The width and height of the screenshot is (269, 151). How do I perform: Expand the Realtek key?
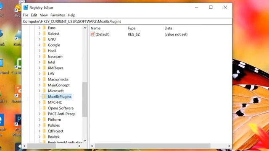tap(40, 137)
